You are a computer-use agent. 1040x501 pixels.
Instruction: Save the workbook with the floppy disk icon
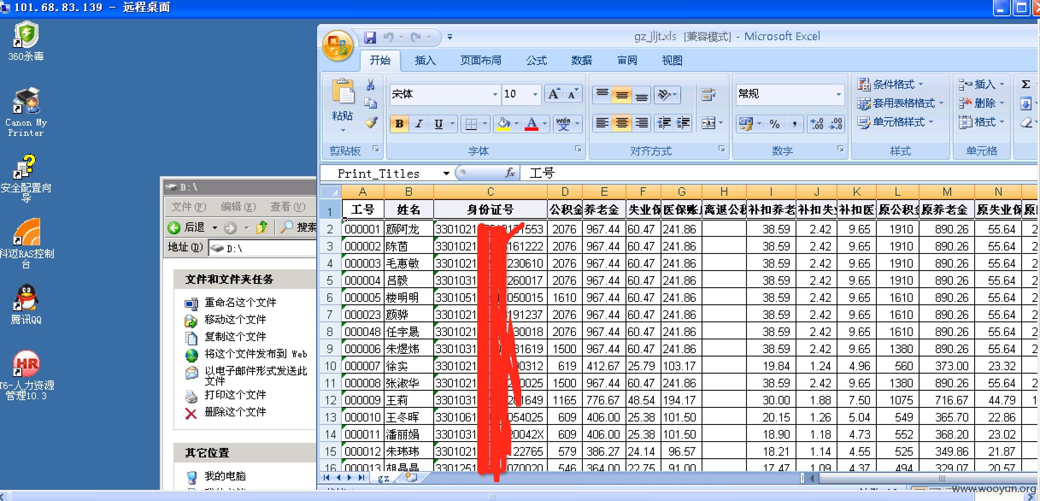(x=370, y=38)
